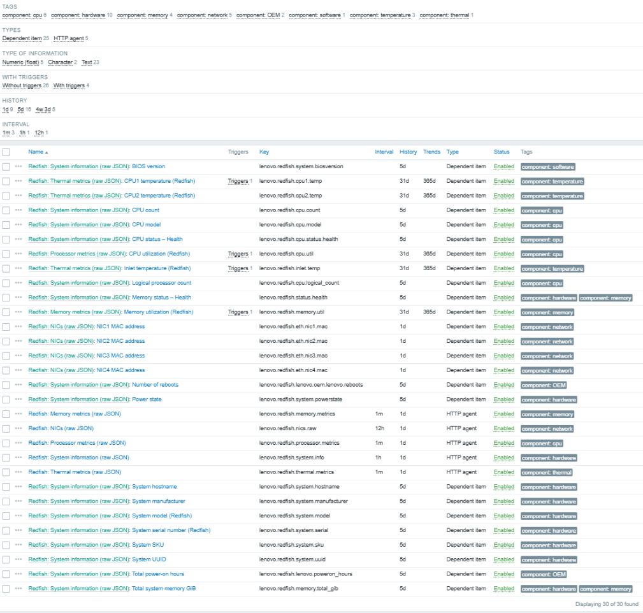Open the three-dot menu for NIC1 MAC address row

pyautogui.click(x=18, y=326)
